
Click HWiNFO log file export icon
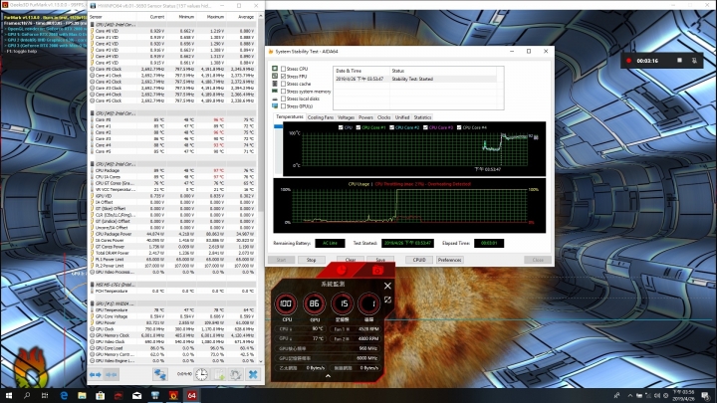219,375
